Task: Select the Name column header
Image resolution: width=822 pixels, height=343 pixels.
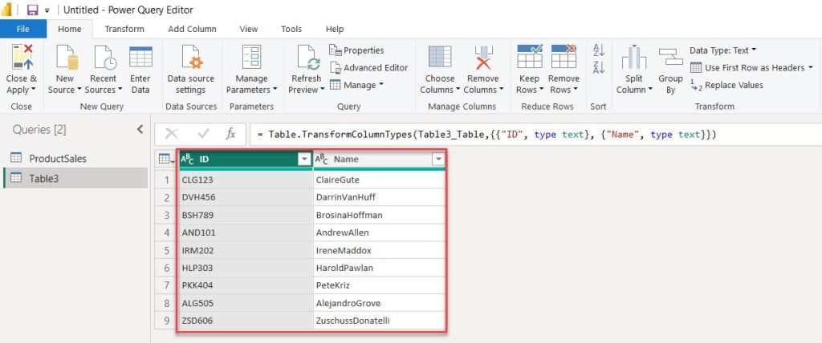Action: [x=380, y=159]
